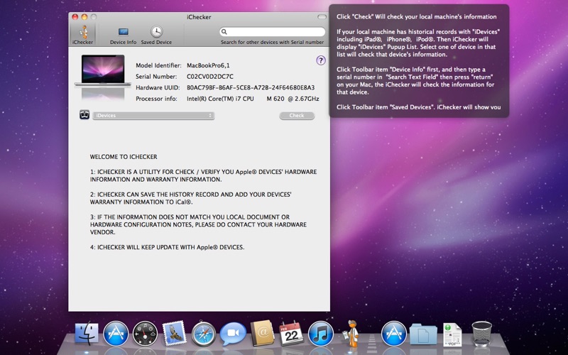The width and height of the screenshot is (568, 355).
Task: Open the Trash in the Dock
Action: (482, 334)
